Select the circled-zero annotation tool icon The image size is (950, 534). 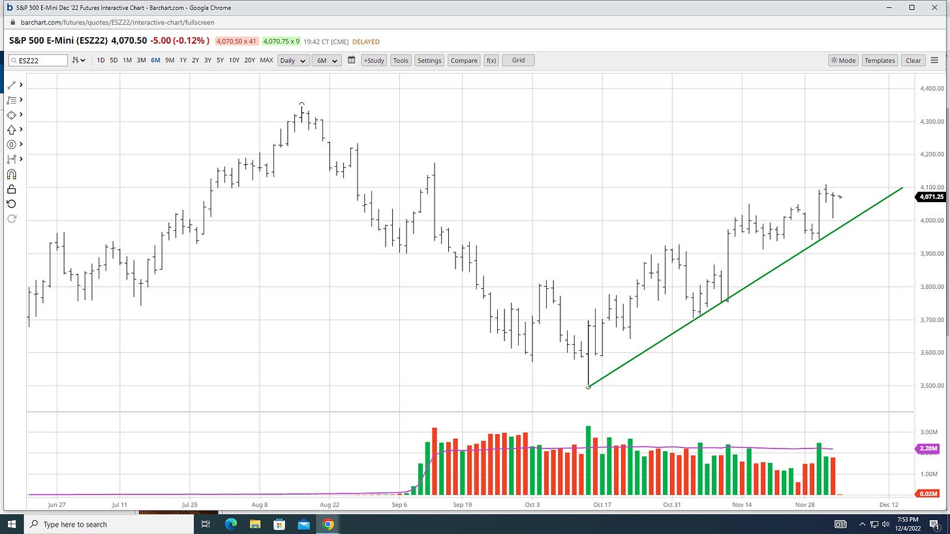point(11,145)
